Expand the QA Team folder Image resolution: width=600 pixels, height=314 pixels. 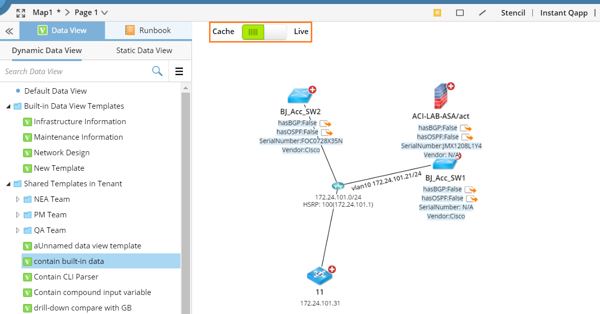point(18,231)
